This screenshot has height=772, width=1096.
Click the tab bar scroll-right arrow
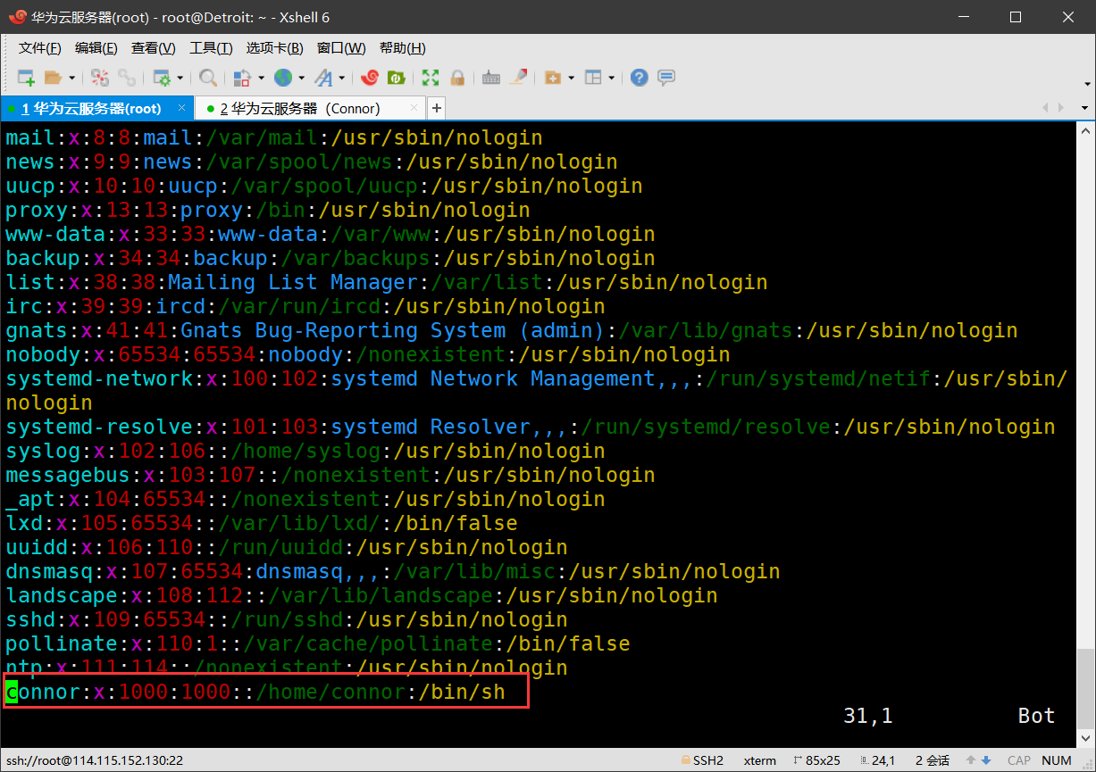point(1062,108)
